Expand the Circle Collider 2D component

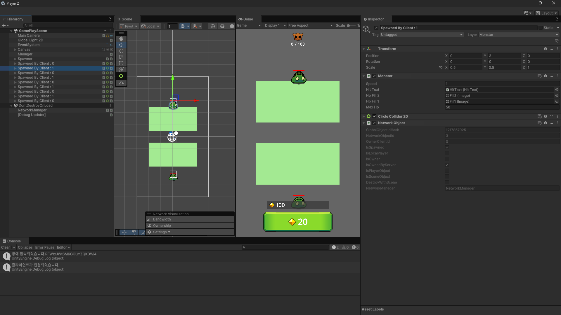pos(364,116)
